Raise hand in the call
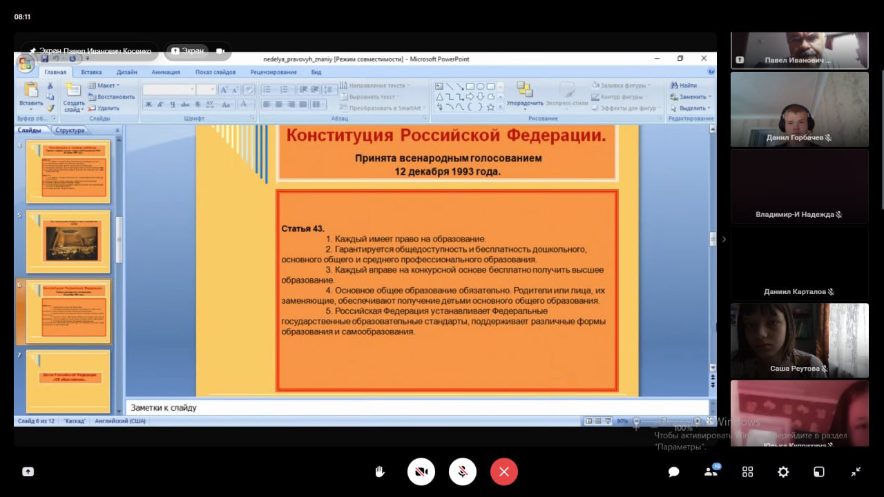The image size is (884, 497). click(379, 472)
